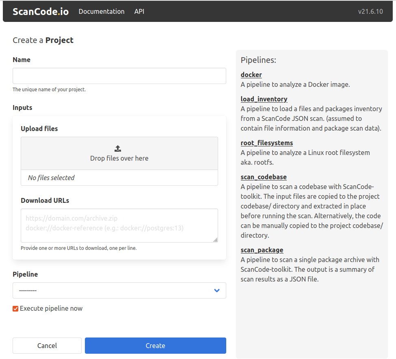Open the load_inventory pipeline link

click(x=264, y=99)
